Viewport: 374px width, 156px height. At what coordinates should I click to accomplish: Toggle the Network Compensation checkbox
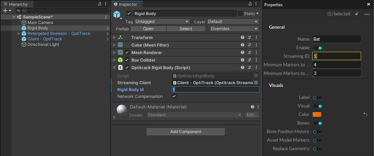(174, 96)
